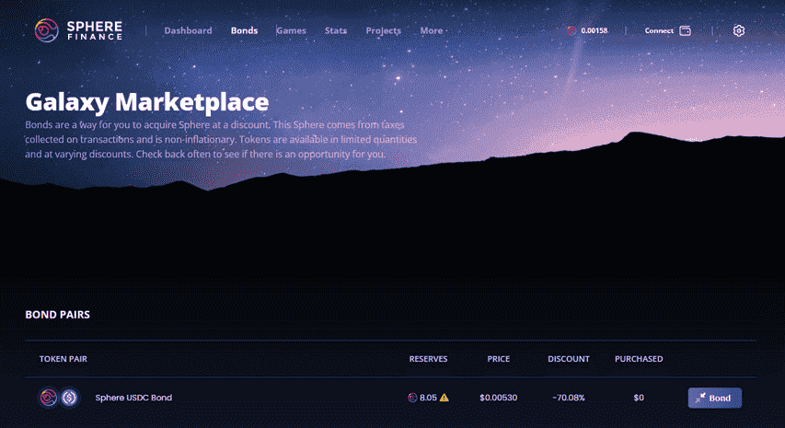Click the $0 purchased value
The image size is (785, 428).
pyautogui.click(x=639, y=398)
